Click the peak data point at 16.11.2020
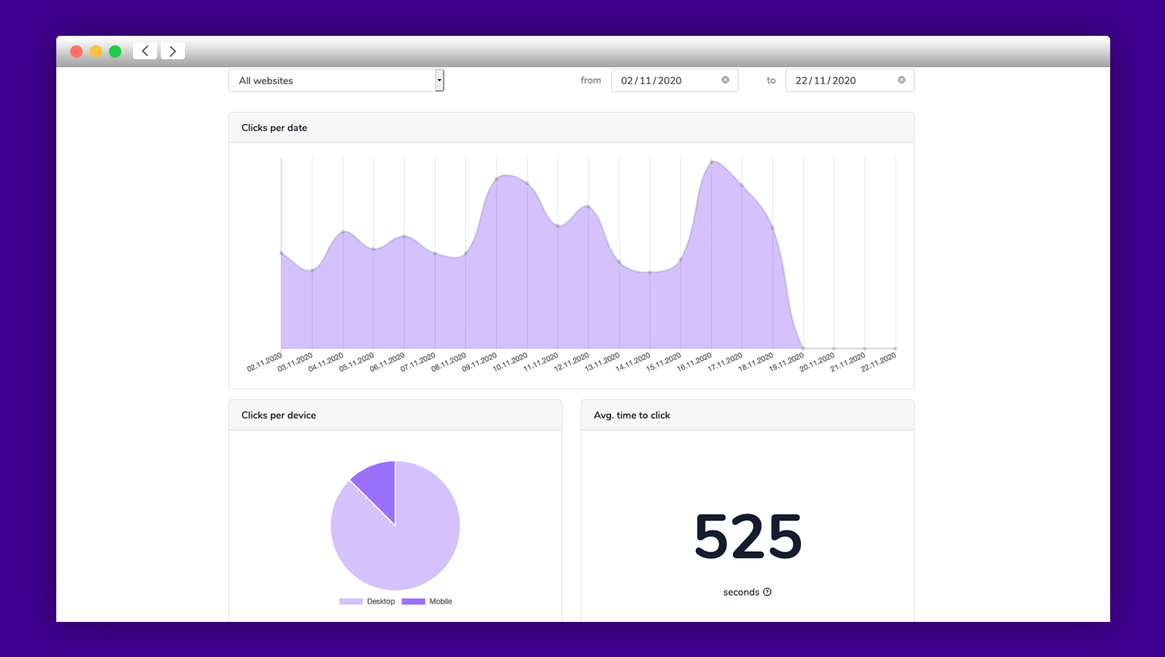Screen dimensions: 1165x657 click(x=711, y=162)
